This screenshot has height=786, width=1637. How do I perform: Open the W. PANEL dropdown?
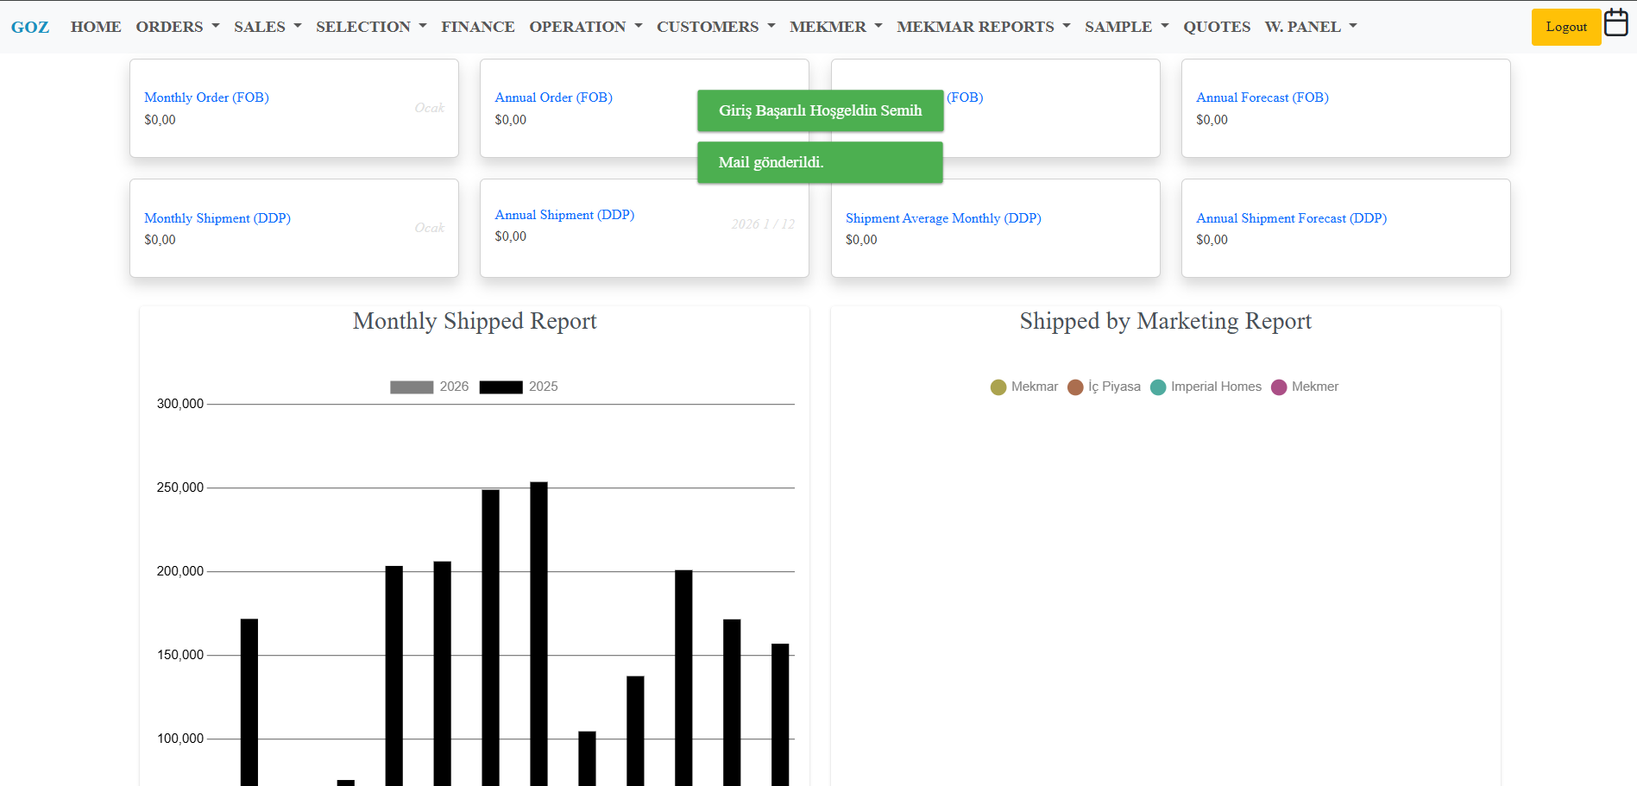point(1310,27)
